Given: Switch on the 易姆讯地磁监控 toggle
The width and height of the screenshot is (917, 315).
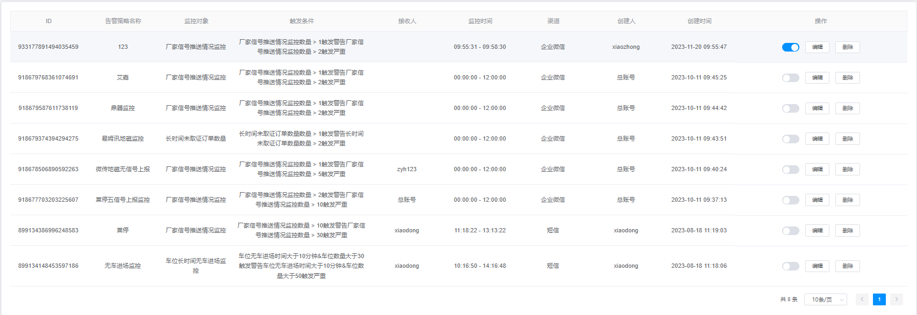Looking at the screenshot, I should pos(790,139).
